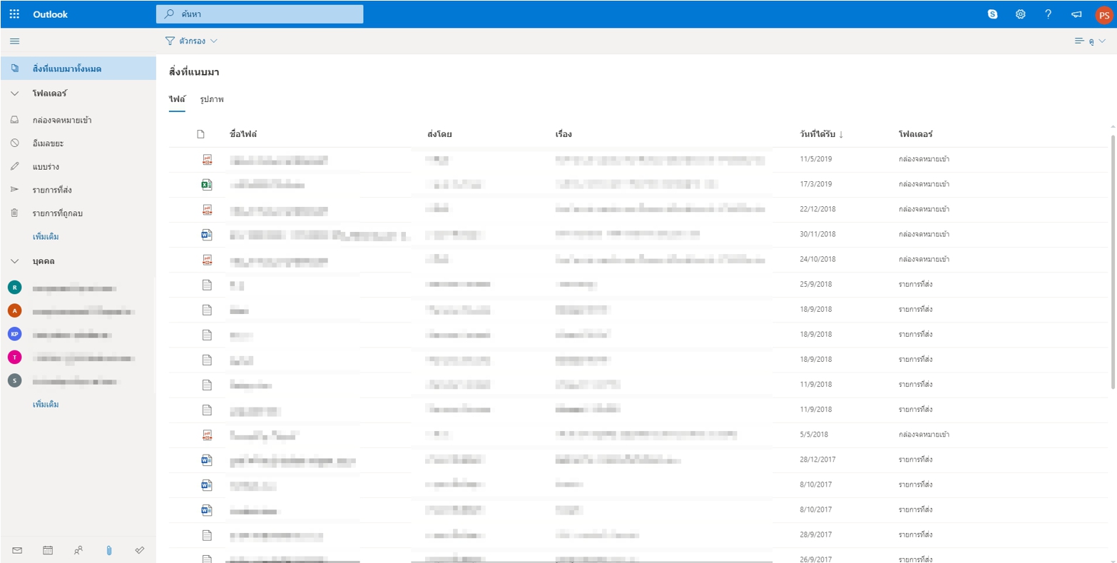This screenshot has height=563, width=1117.
Task: Collapse the บุคคล section
Action: pos(14,261)
